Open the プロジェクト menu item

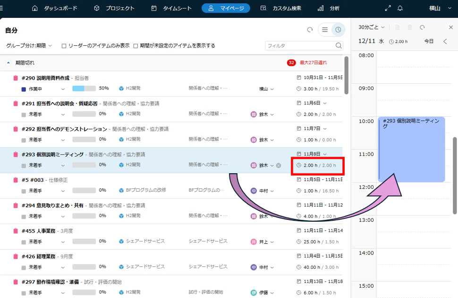tap(114, 8)
